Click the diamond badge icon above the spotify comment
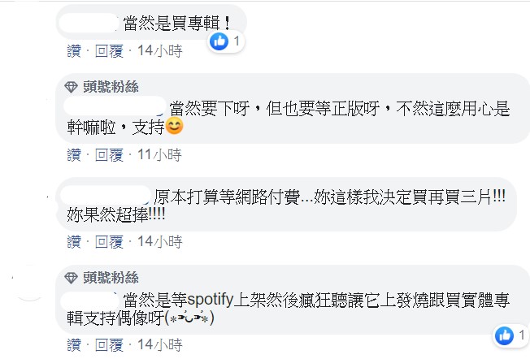Viewport: 530px width, 359px height. (71, 278)
